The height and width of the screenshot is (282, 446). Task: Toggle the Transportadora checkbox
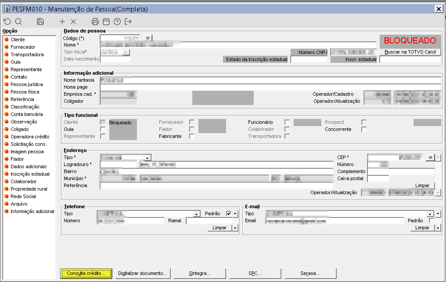pyautogui.click(x=287, y=136)
